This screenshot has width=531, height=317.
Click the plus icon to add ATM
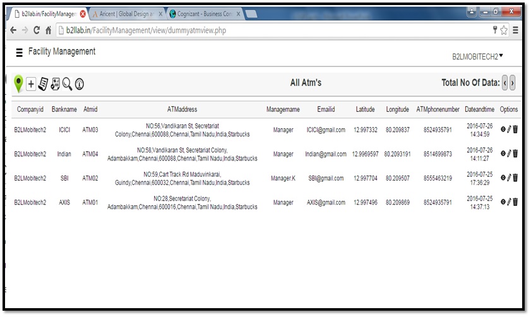[x=30, y=83]
